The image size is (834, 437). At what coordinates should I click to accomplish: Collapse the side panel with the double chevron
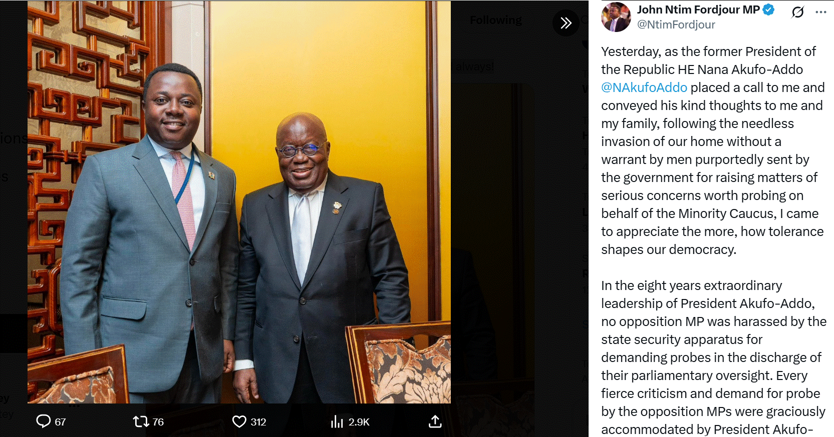[566, 22]
